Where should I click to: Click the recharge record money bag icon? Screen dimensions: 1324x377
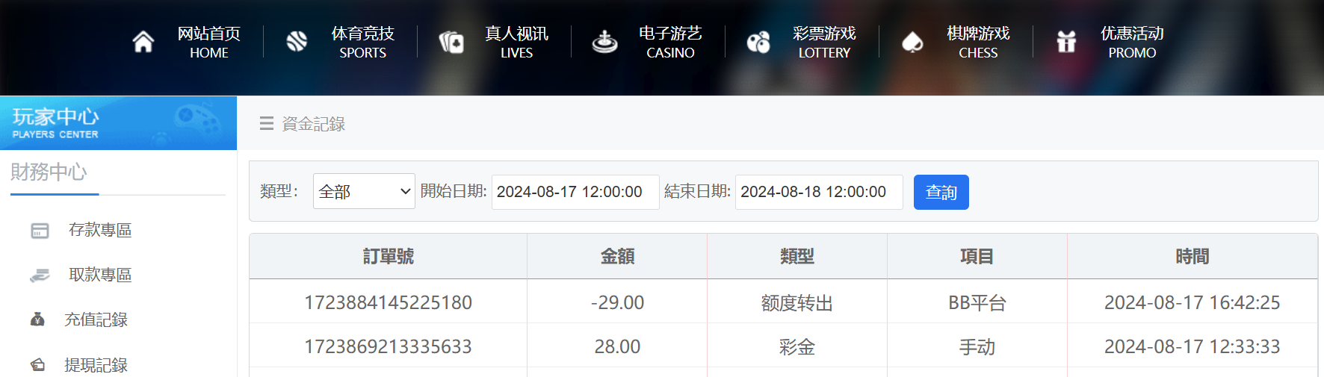37,320
